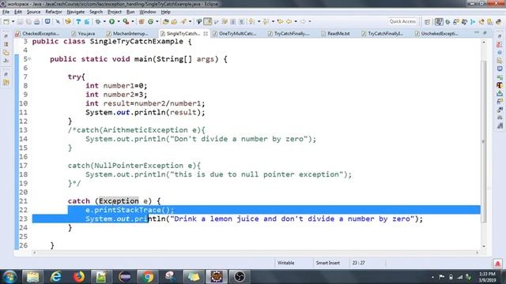Image resolution: width=506 pixels, height=284 pixels.
Task: Collapse the main method fold marker at line 5
Action: 30,59
